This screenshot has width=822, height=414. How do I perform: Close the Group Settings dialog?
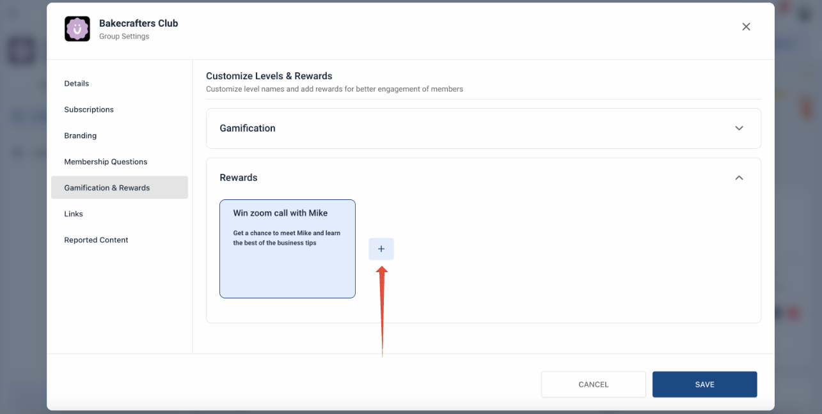tap(746, 27)
